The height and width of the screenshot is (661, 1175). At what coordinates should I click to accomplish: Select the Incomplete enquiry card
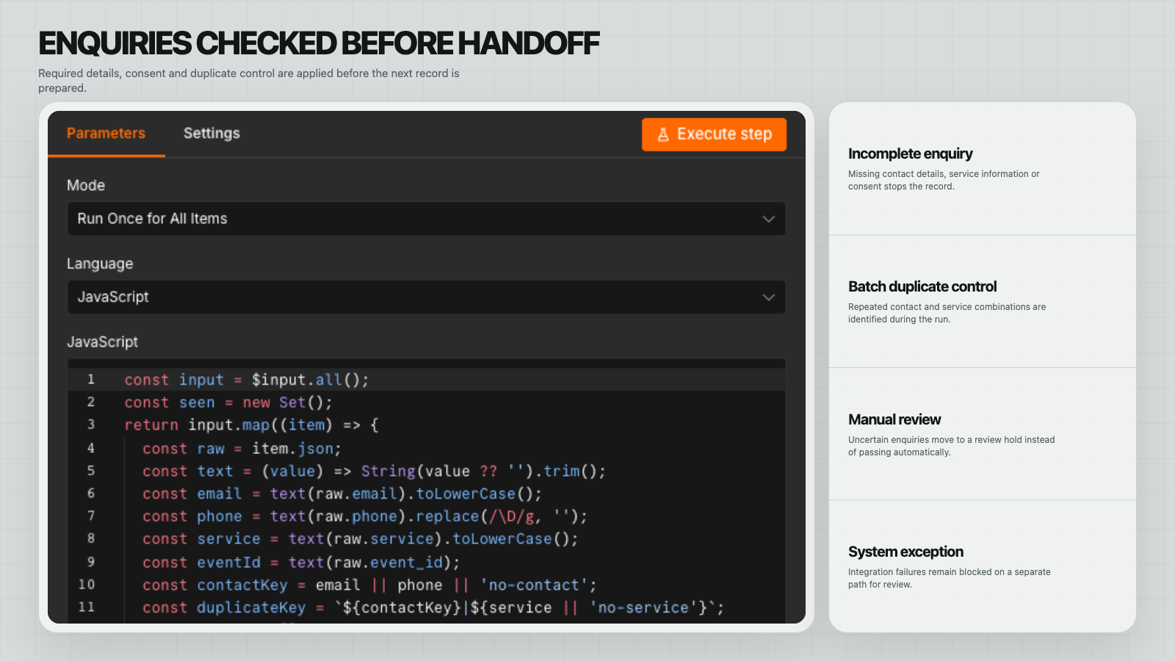pos(983,169)
